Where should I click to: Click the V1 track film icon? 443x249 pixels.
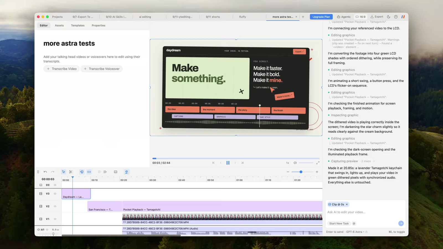coord(41,219)
